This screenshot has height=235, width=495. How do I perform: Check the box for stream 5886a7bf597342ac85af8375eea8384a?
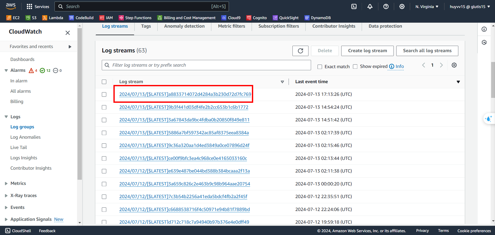point(104,133)
